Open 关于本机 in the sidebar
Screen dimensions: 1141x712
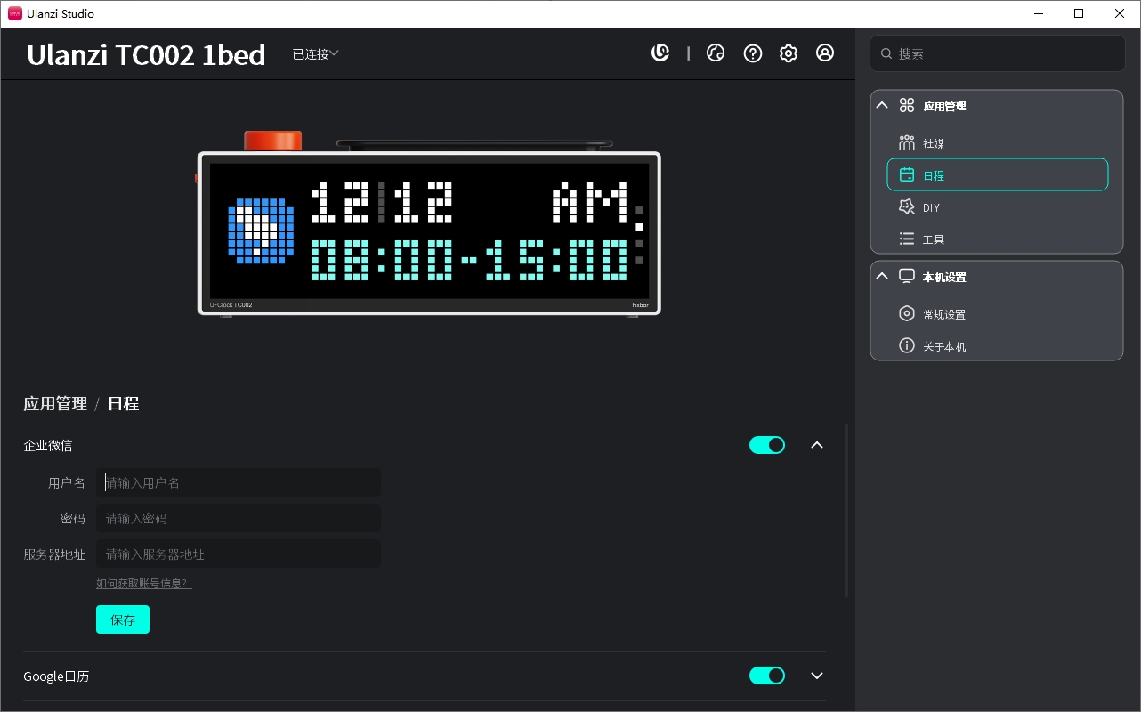998,345
